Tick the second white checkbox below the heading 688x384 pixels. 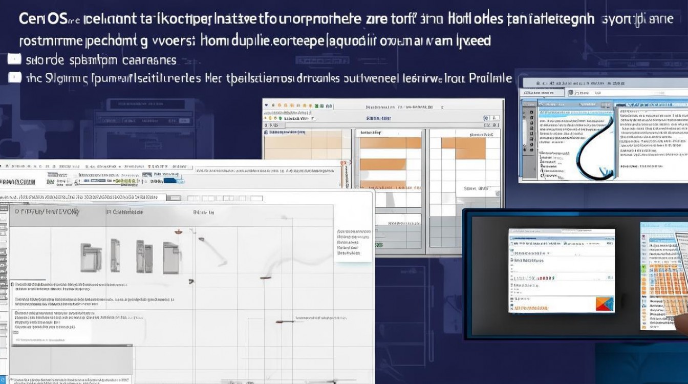click(14, 78)
